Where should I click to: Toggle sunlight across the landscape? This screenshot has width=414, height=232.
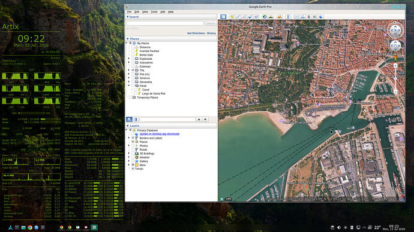coord(271,17)
